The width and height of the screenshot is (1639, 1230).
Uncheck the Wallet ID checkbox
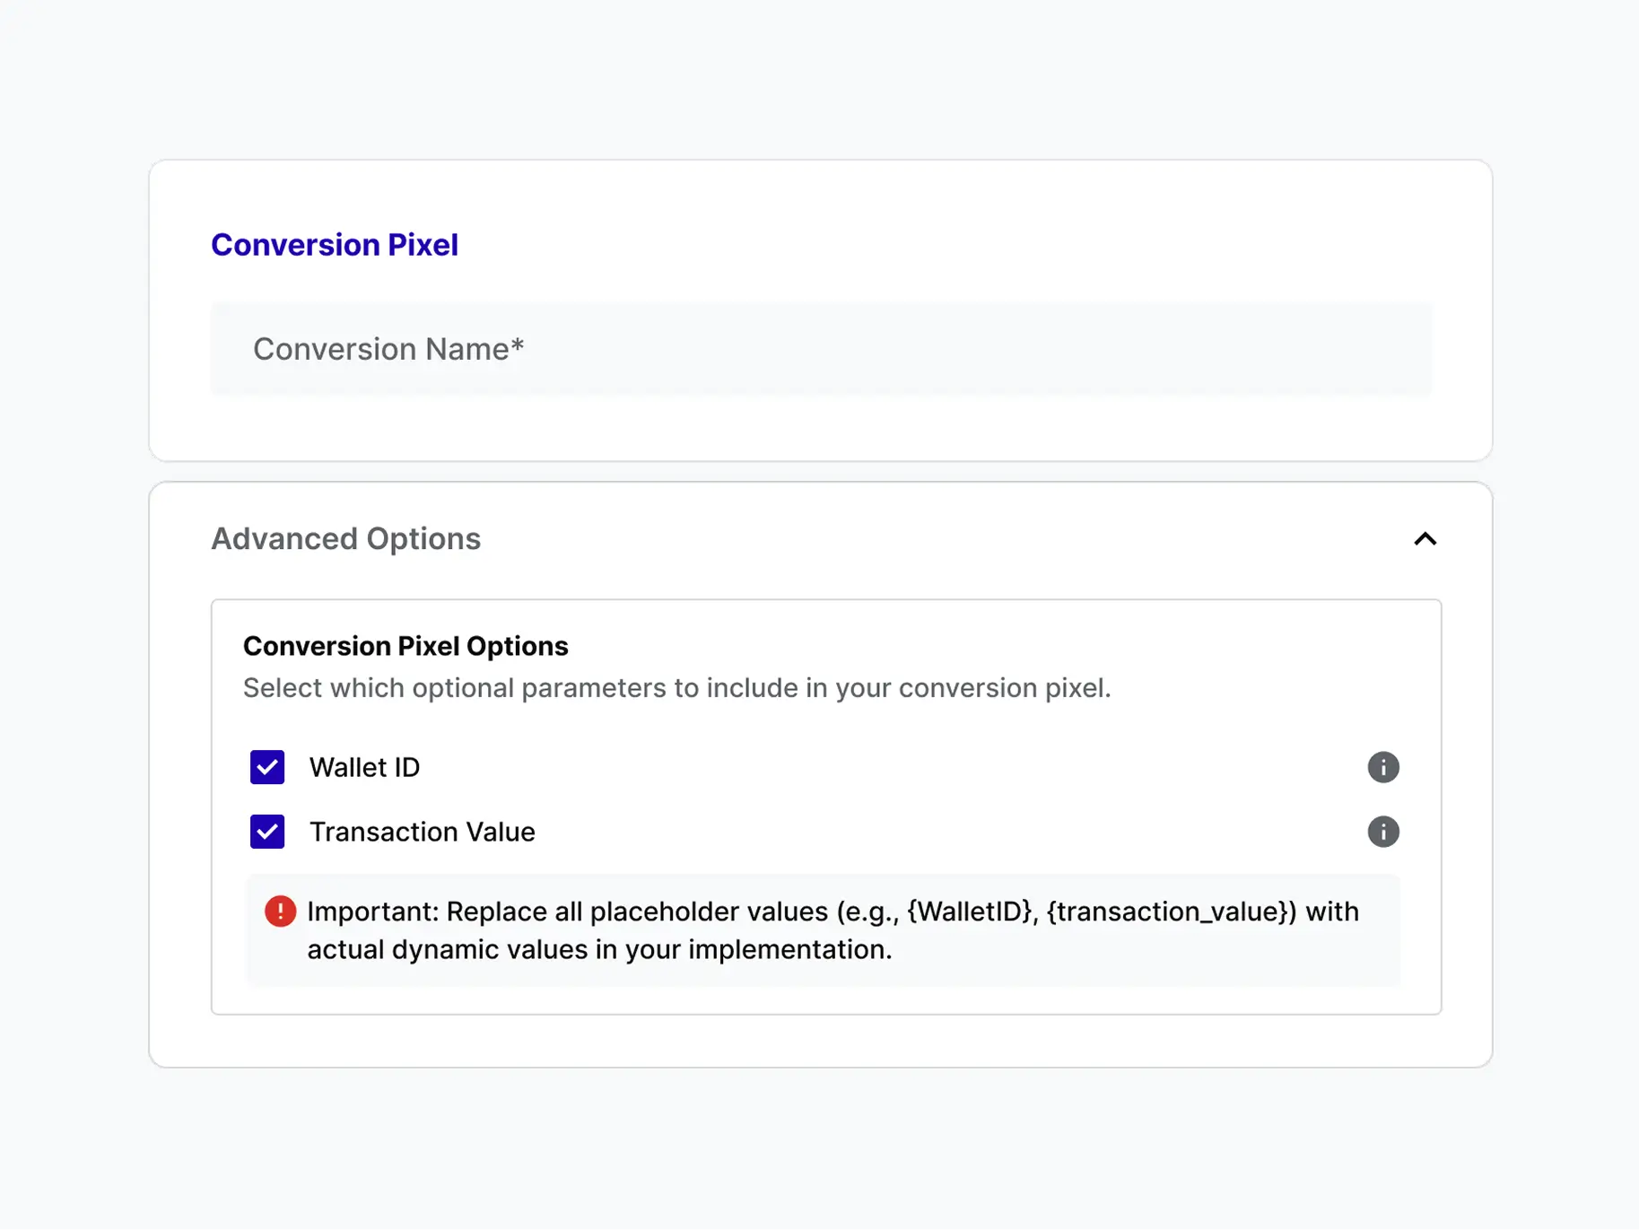[267, 767]
